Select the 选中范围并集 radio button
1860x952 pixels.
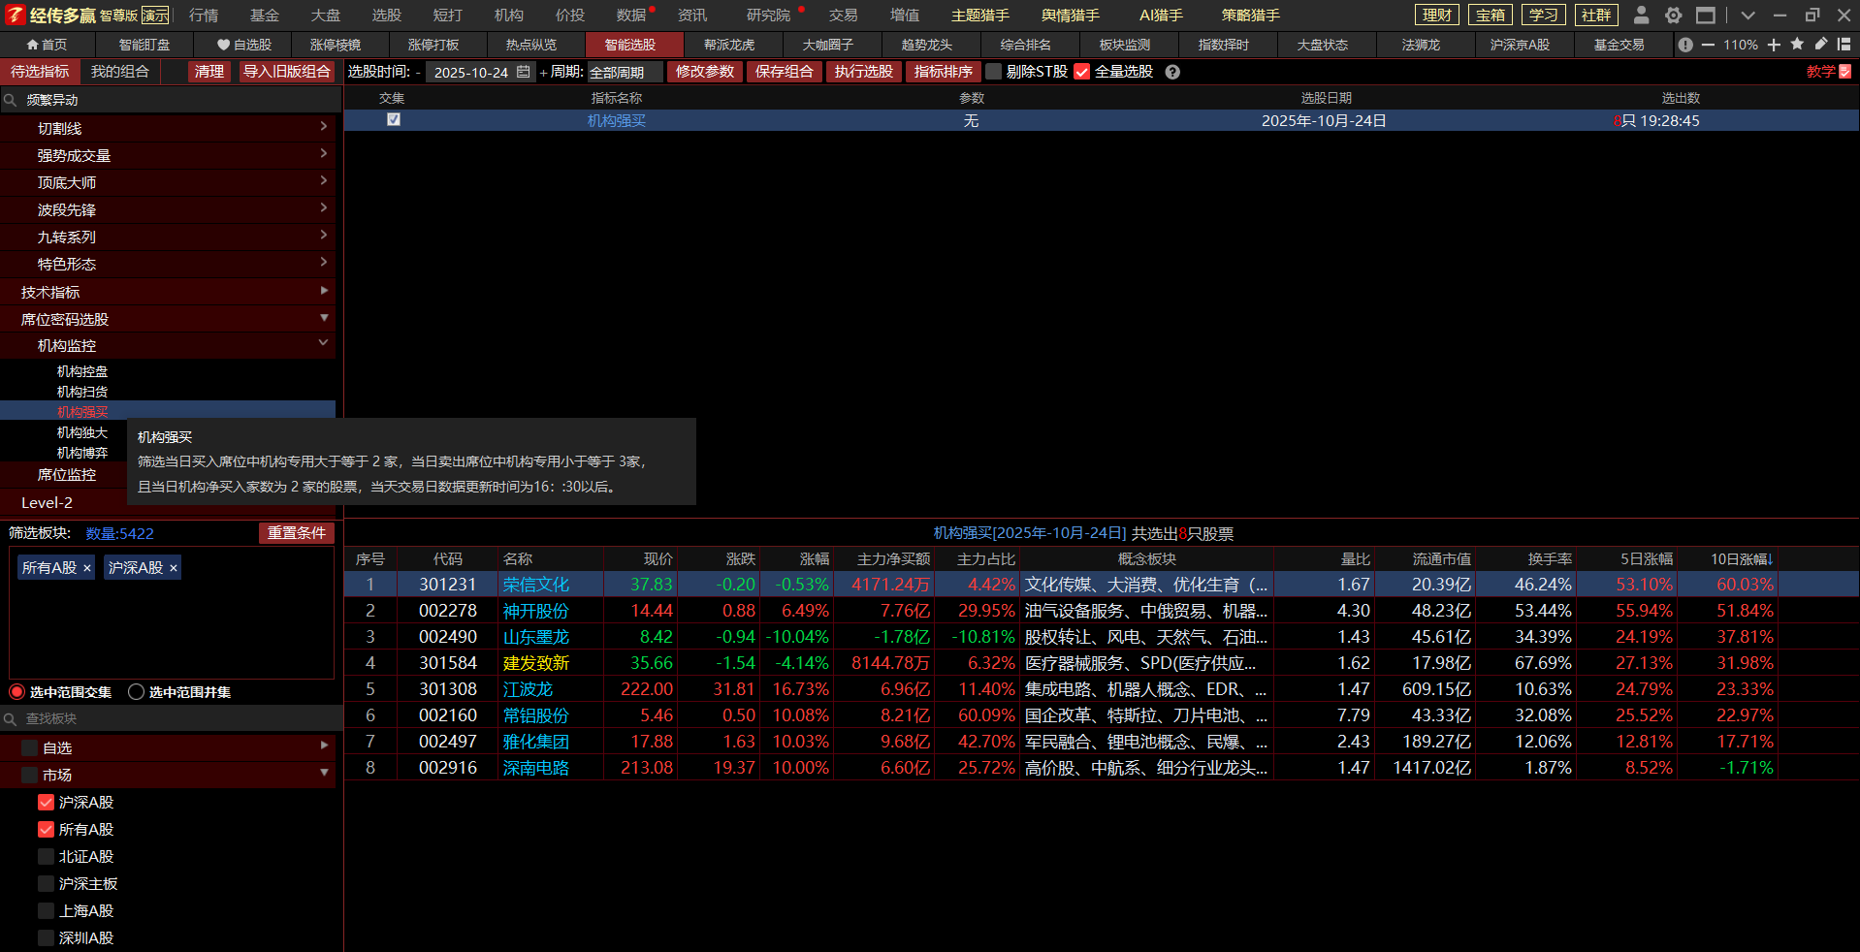[137, 692]
